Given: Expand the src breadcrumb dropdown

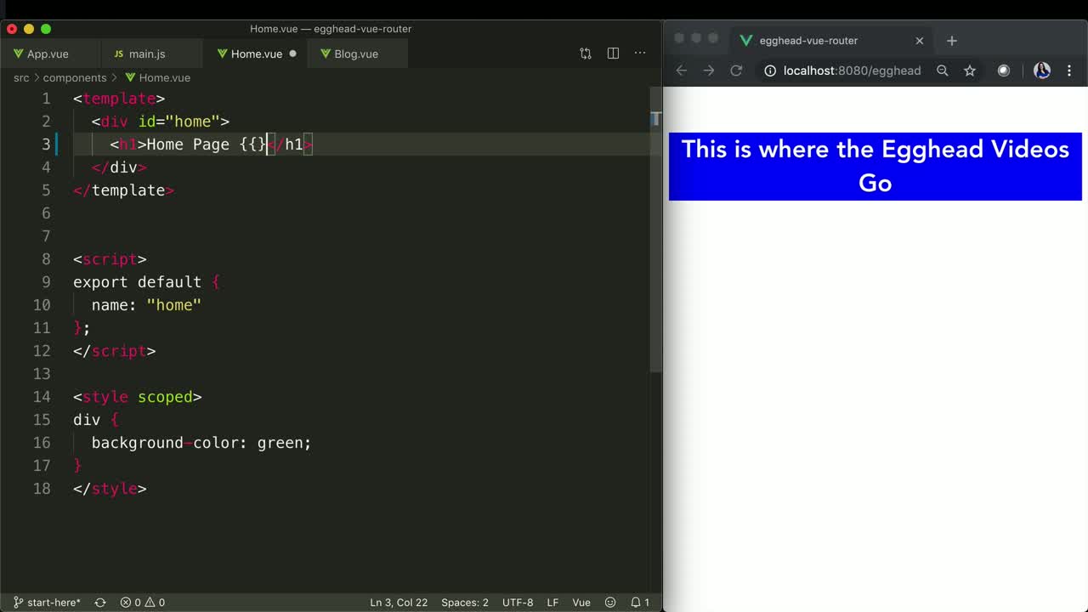Looking at the screenshot, I should (21, 77).
